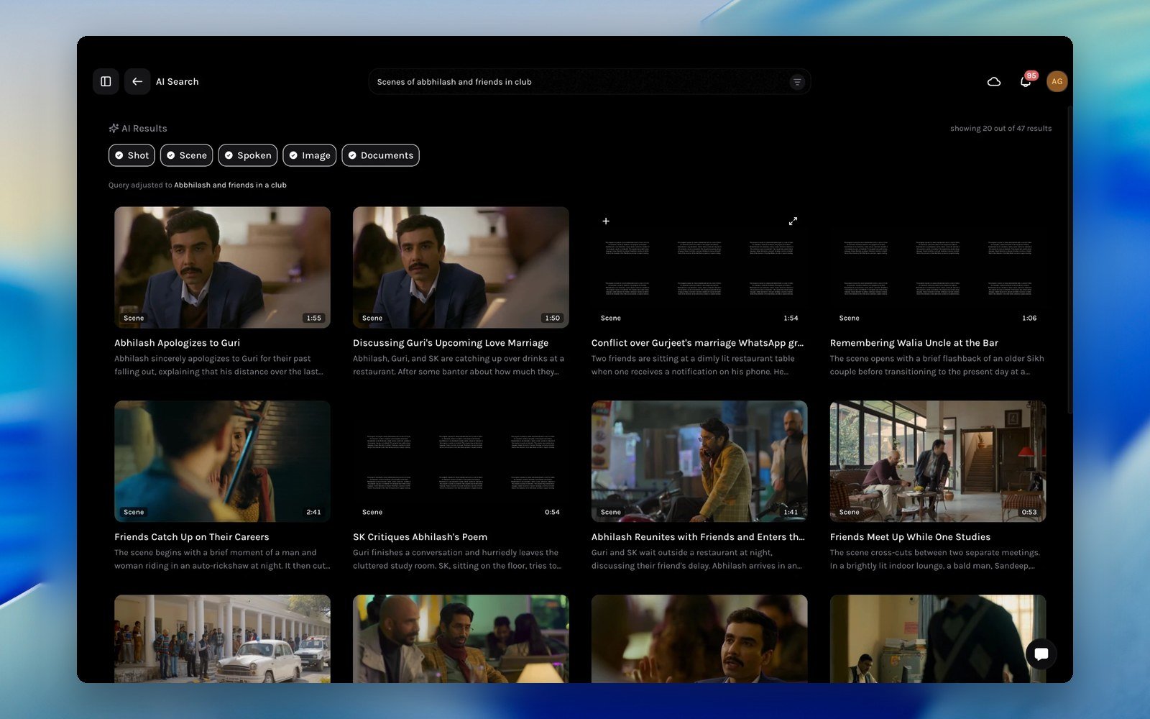Click description starting 'Guri and SK wait outside'

pos(696,559)
